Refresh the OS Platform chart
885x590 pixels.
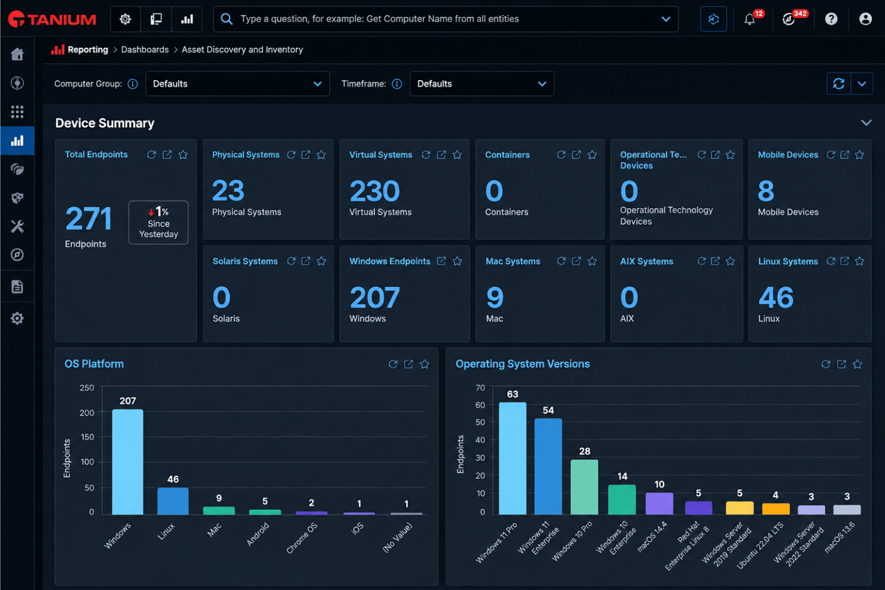tap(393, 364)
